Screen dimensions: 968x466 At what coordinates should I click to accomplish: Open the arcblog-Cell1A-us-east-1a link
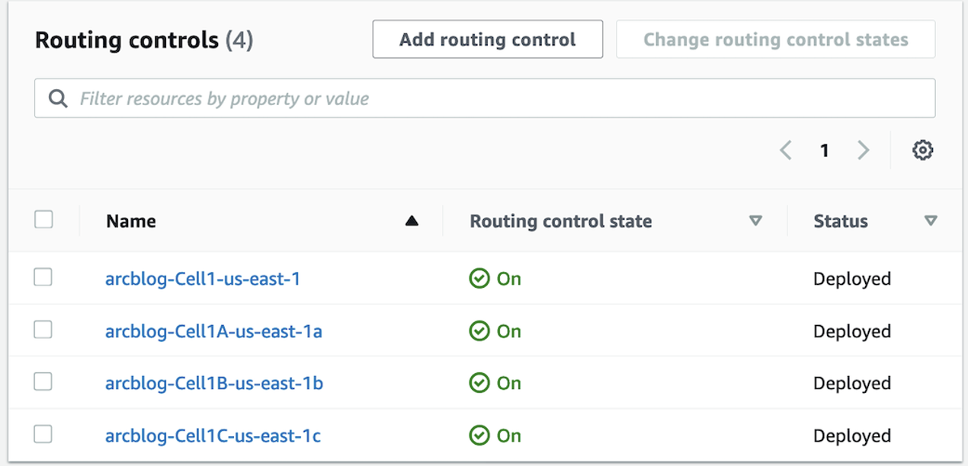point(213,331)
